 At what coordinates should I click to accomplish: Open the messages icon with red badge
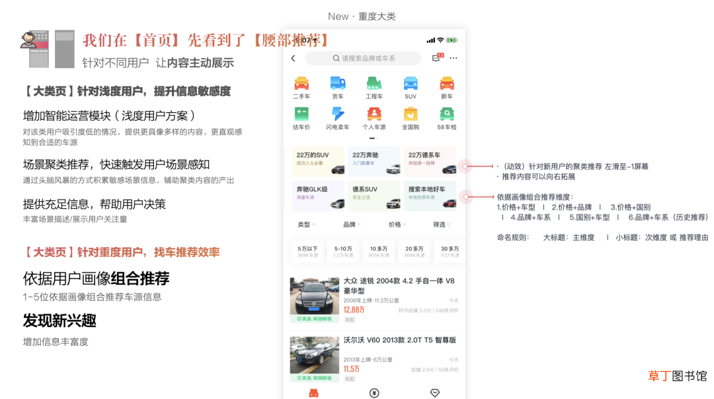[437, 57]
